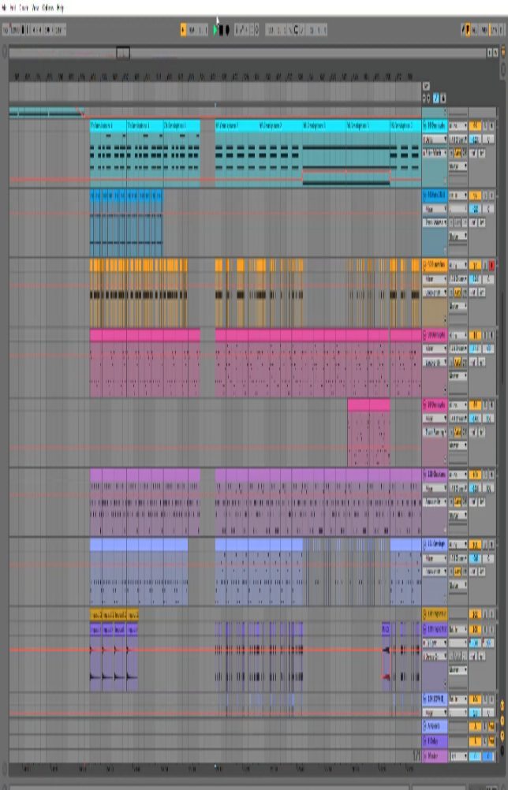Click the red arm button on orange track

click(492, 266)
